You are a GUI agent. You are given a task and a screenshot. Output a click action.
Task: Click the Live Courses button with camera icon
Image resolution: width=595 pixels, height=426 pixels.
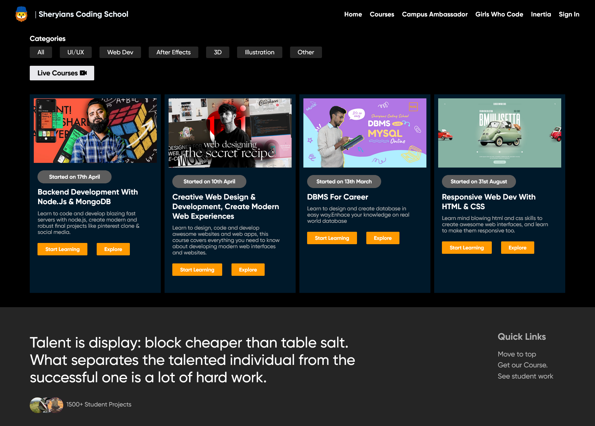[x=62, y=73]
